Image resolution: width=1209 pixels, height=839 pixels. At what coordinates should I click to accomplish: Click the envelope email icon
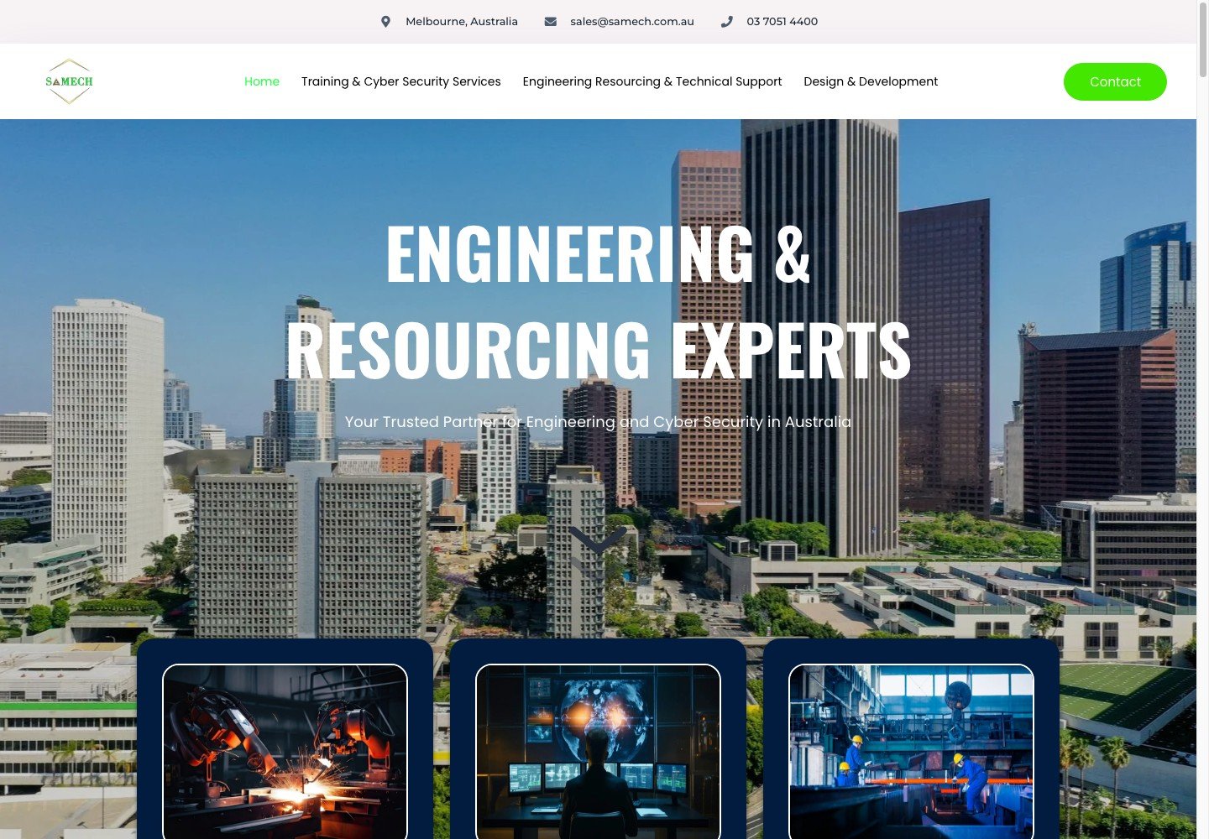click(x=550, y=22)
